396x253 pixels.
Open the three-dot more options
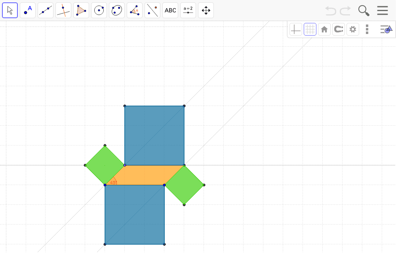click(367, 30)
